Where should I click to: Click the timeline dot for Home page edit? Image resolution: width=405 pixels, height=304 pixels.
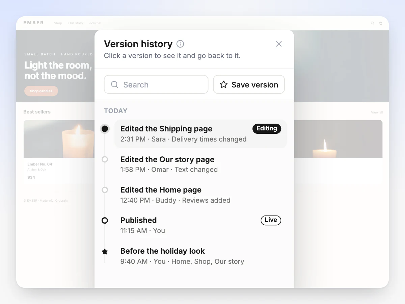click(x=105, y=190)
